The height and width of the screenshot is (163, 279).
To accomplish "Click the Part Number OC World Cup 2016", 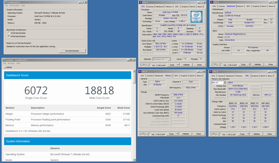I will coord(238,95).
